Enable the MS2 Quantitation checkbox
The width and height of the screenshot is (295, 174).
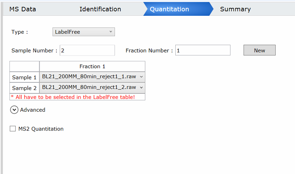coord(13,129)
